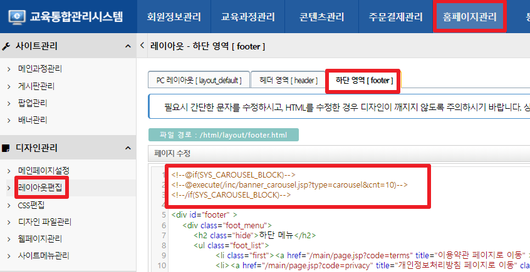Viewport: 530px width, 272px height.
Task: Select the 하단 영역 footer tab
Action: point(363,81)
